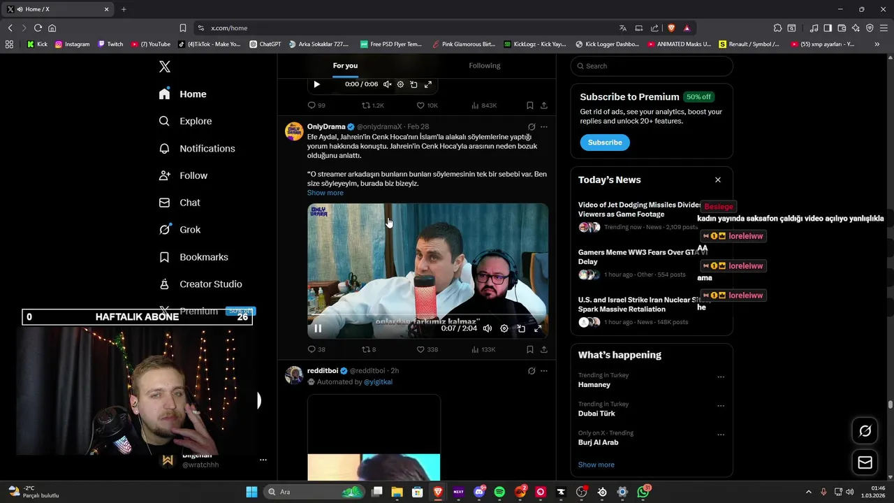Screen dimensions: 894x503
Task: Expand OnlyDrama post text with Show more
Action: tap(325, 193)
